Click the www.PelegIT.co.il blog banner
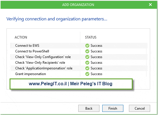Screen dimensions: 158x115 pyautogui.click(x=71, y=84)
